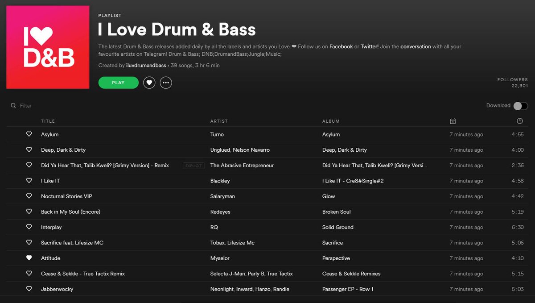Open the Broken Soul album
The width and height of the screenshot is (535, 303).
coord(337,212)
